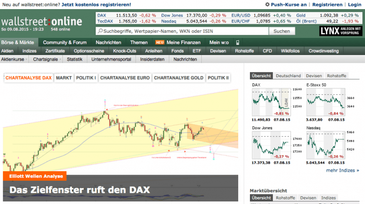Switch to Devisen tab above index charts
Viewport: 365px width, 204px height.
(x=314, y=76)
